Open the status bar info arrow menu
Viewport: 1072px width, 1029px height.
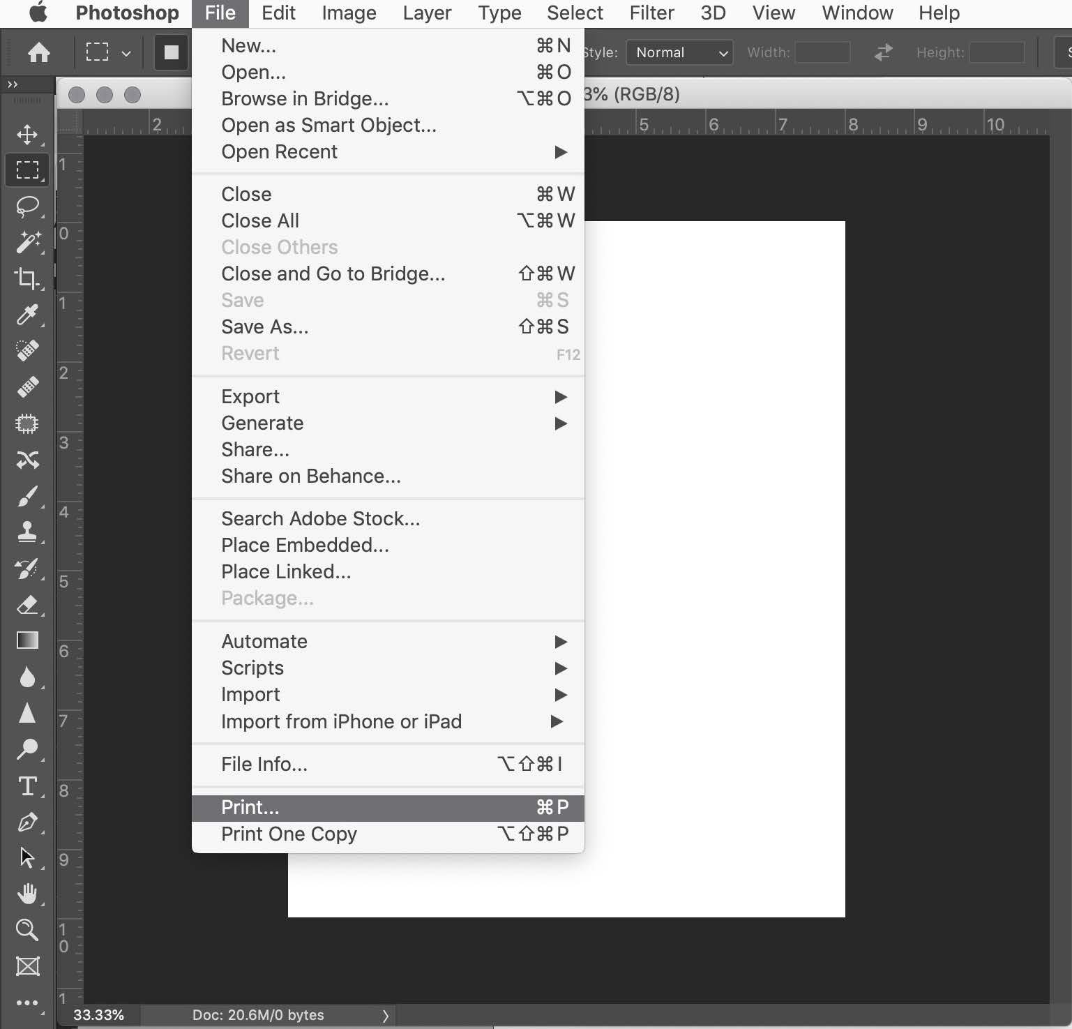point(385,1016)
